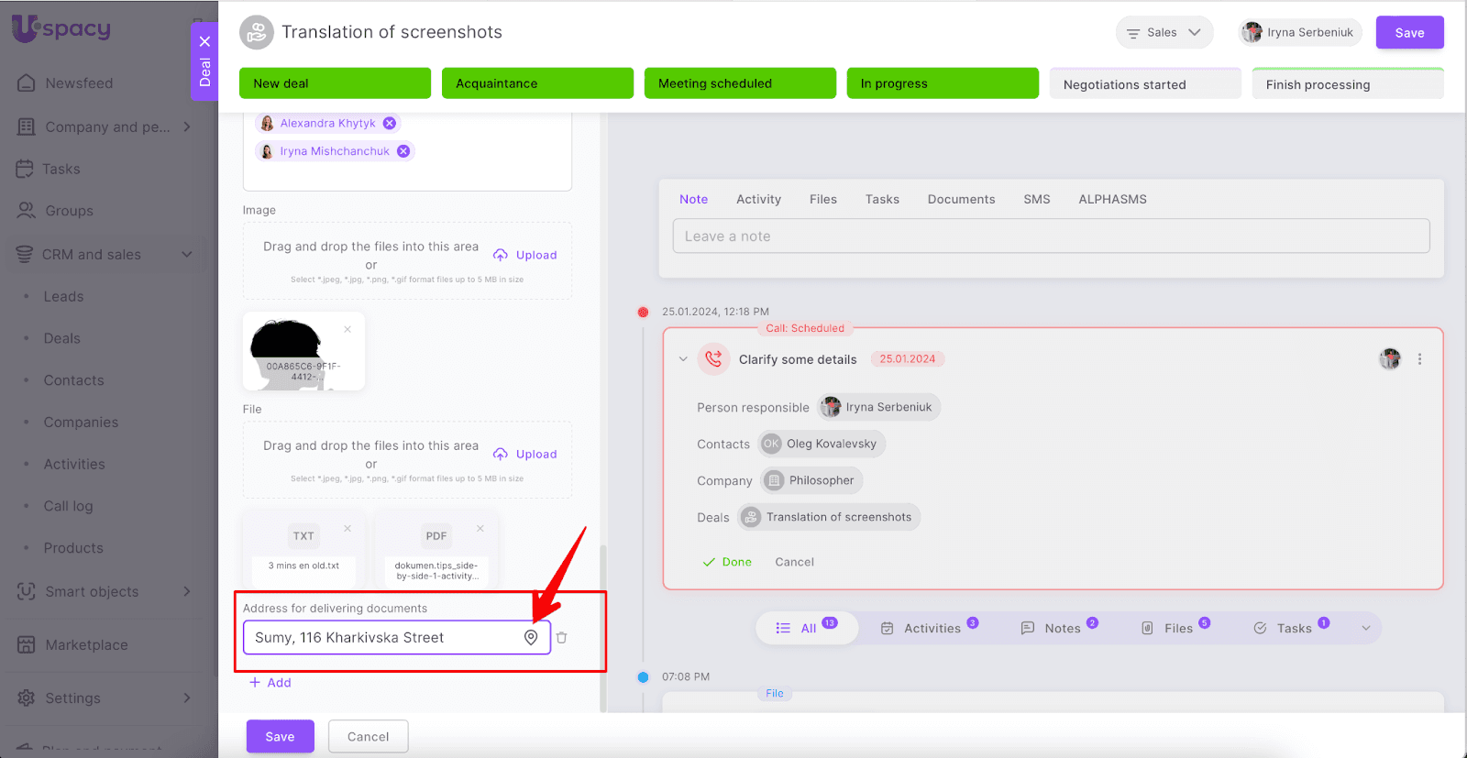The width and height of the screenshot is (1467, 758).
Task: Remove Alexandra Khytyk from the list
Action: pos(390,123)
